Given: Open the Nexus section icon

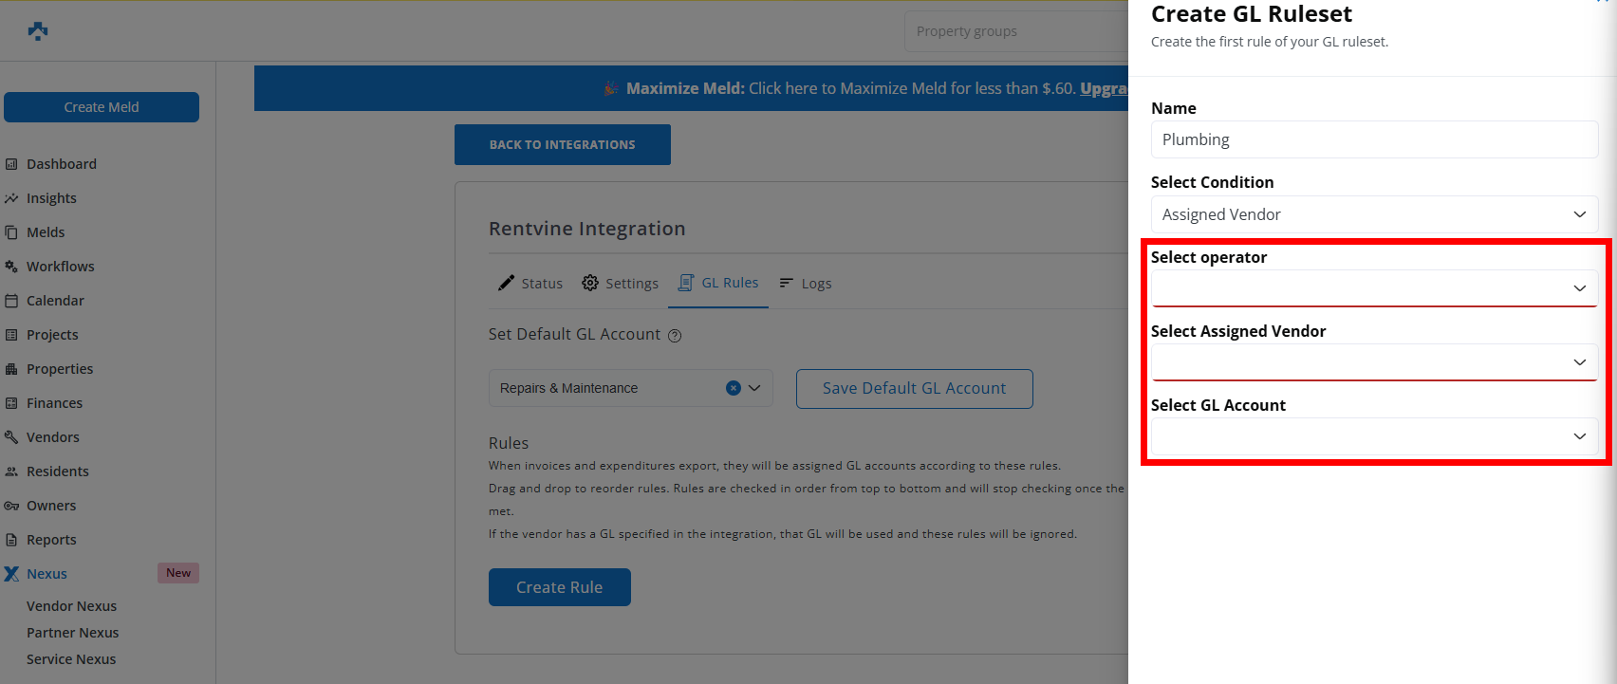Looking at the screenshot, I should pyautogui.click(x=11, y=574).
